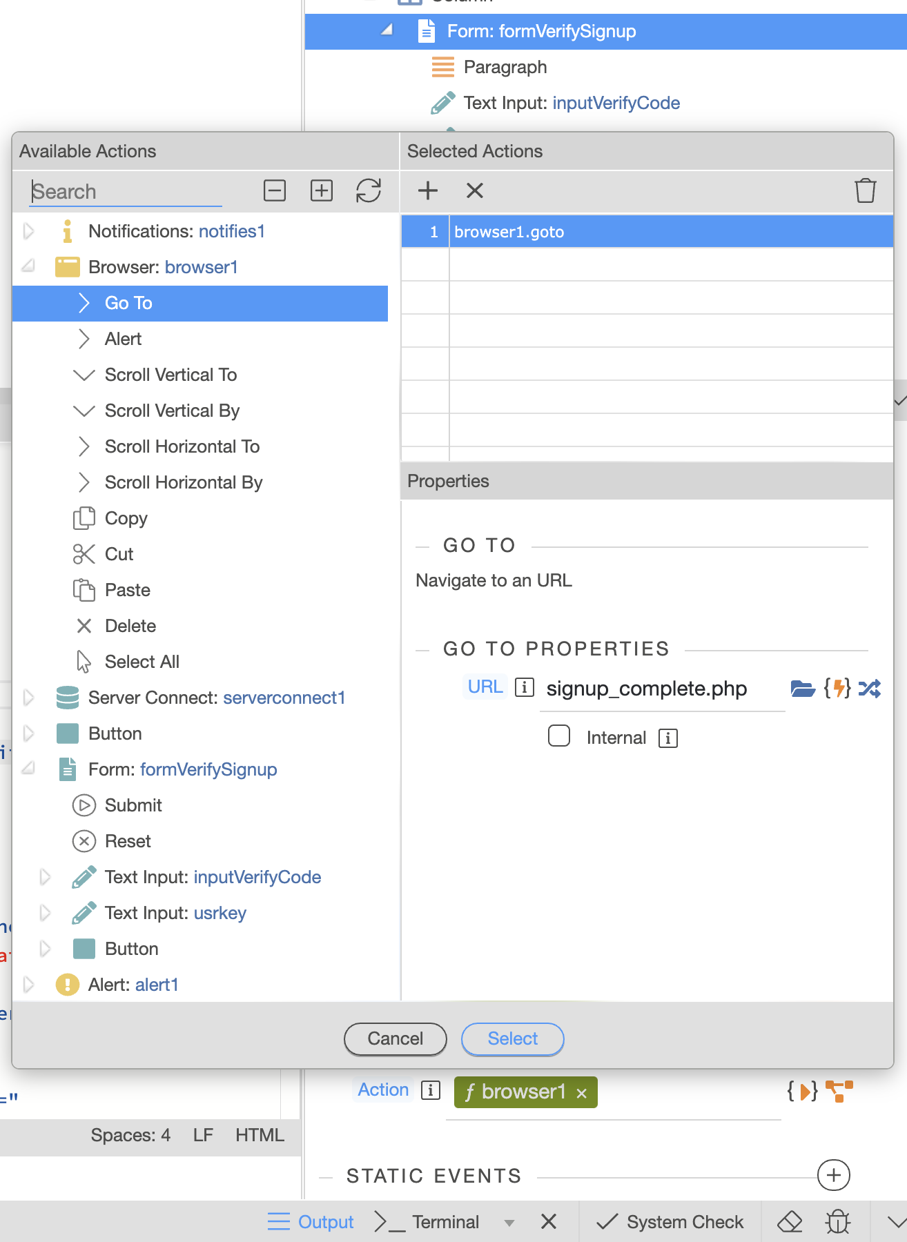Collapse the Browser: browser1 node
This screenshot has width=907, height=1242.
point(29,266)
